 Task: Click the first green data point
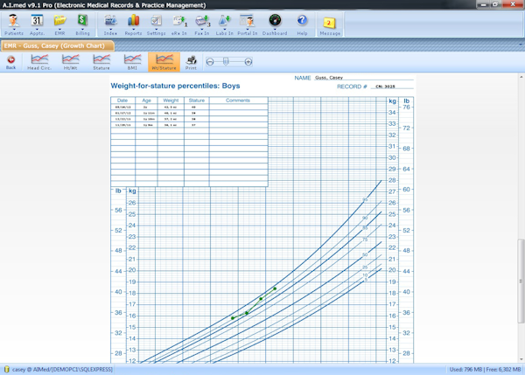(233, 318)
